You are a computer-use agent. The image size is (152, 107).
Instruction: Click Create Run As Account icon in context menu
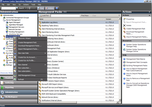coord(15,57)
